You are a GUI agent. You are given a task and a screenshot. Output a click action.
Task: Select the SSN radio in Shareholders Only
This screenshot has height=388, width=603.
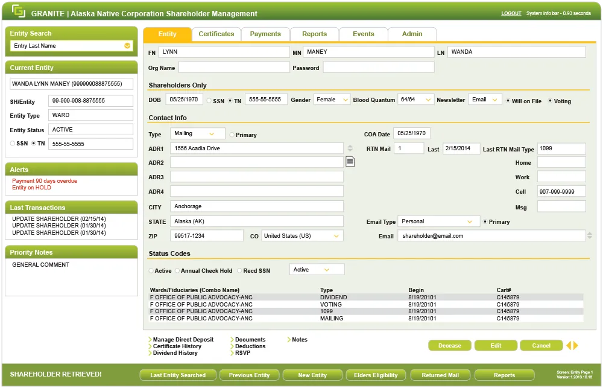[x=209, y=101]
